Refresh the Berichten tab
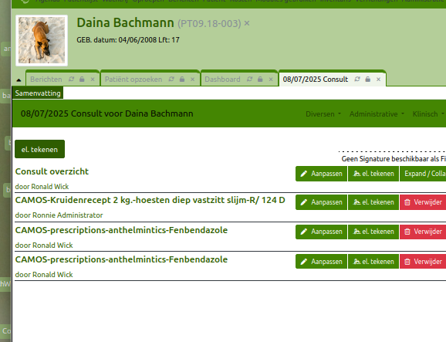Screen dimensions: 446x342 click(72, 80)
